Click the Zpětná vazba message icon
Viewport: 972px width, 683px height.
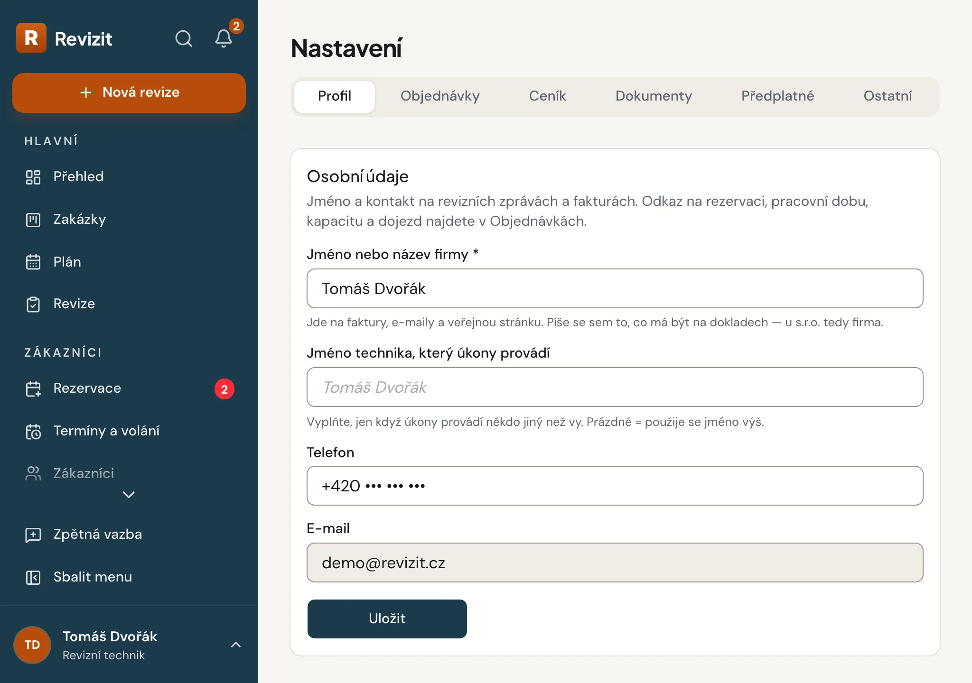[33, 535]
